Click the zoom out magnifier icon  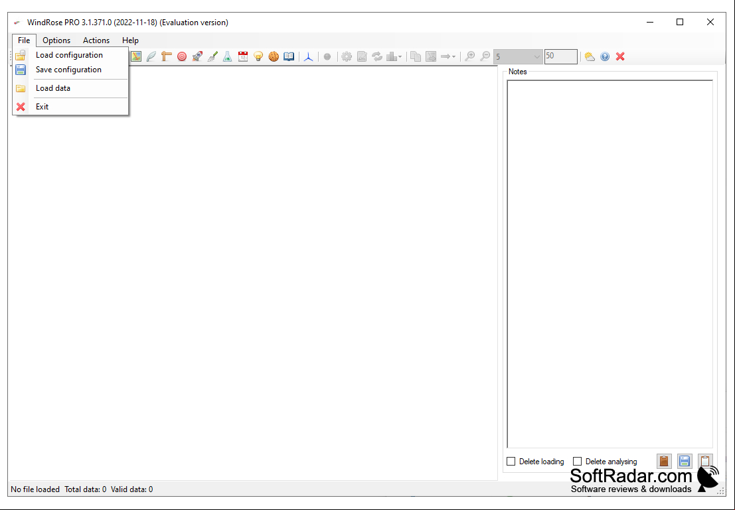pyautogui.click(x=485, y=56)
